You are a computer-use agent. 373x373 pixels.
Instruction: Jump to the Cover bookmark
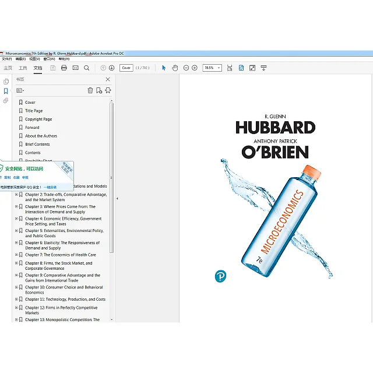[x=30, y=103]
